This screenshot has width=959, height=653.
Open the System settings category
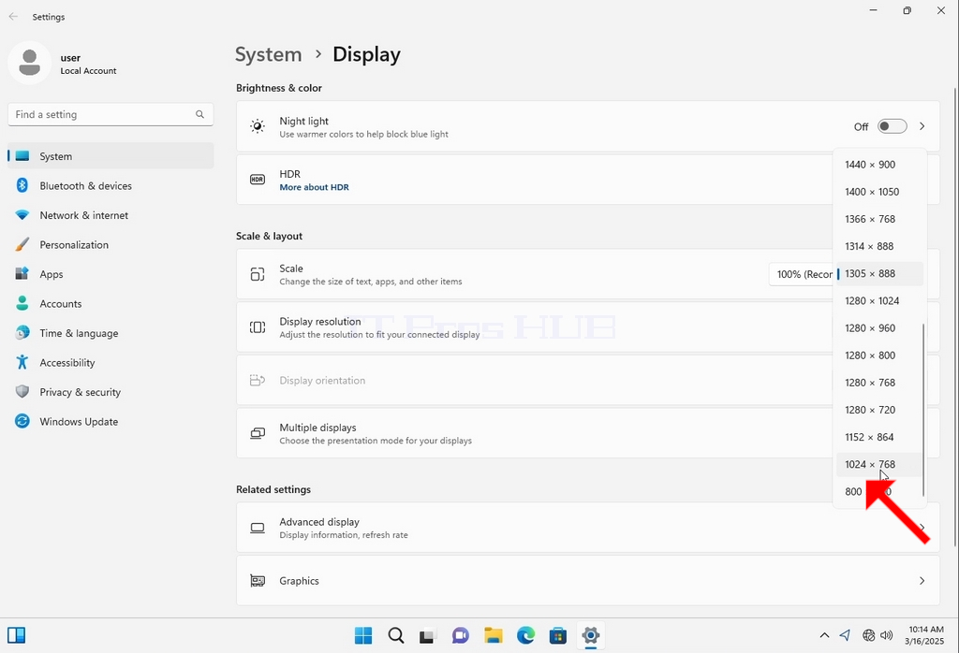[x=111, y=156]
